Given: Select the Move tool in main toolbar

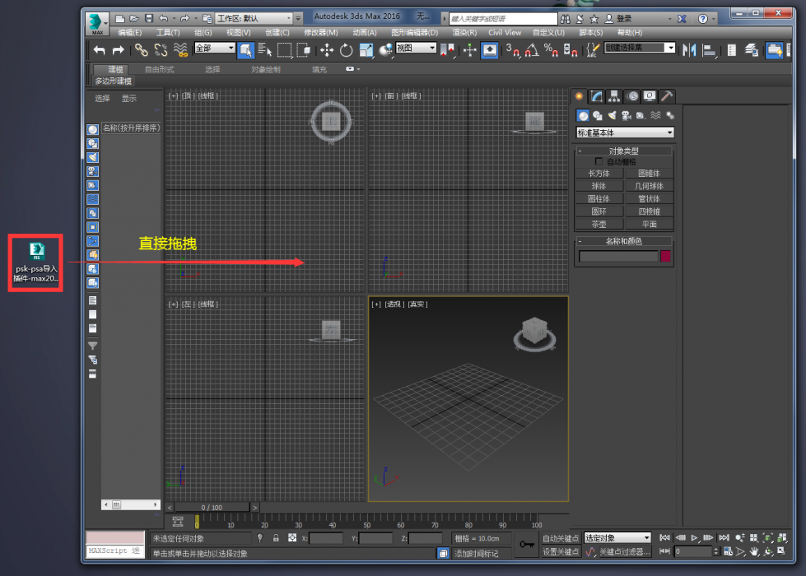Looking at the screenshot, I should (x=326, y=50).
